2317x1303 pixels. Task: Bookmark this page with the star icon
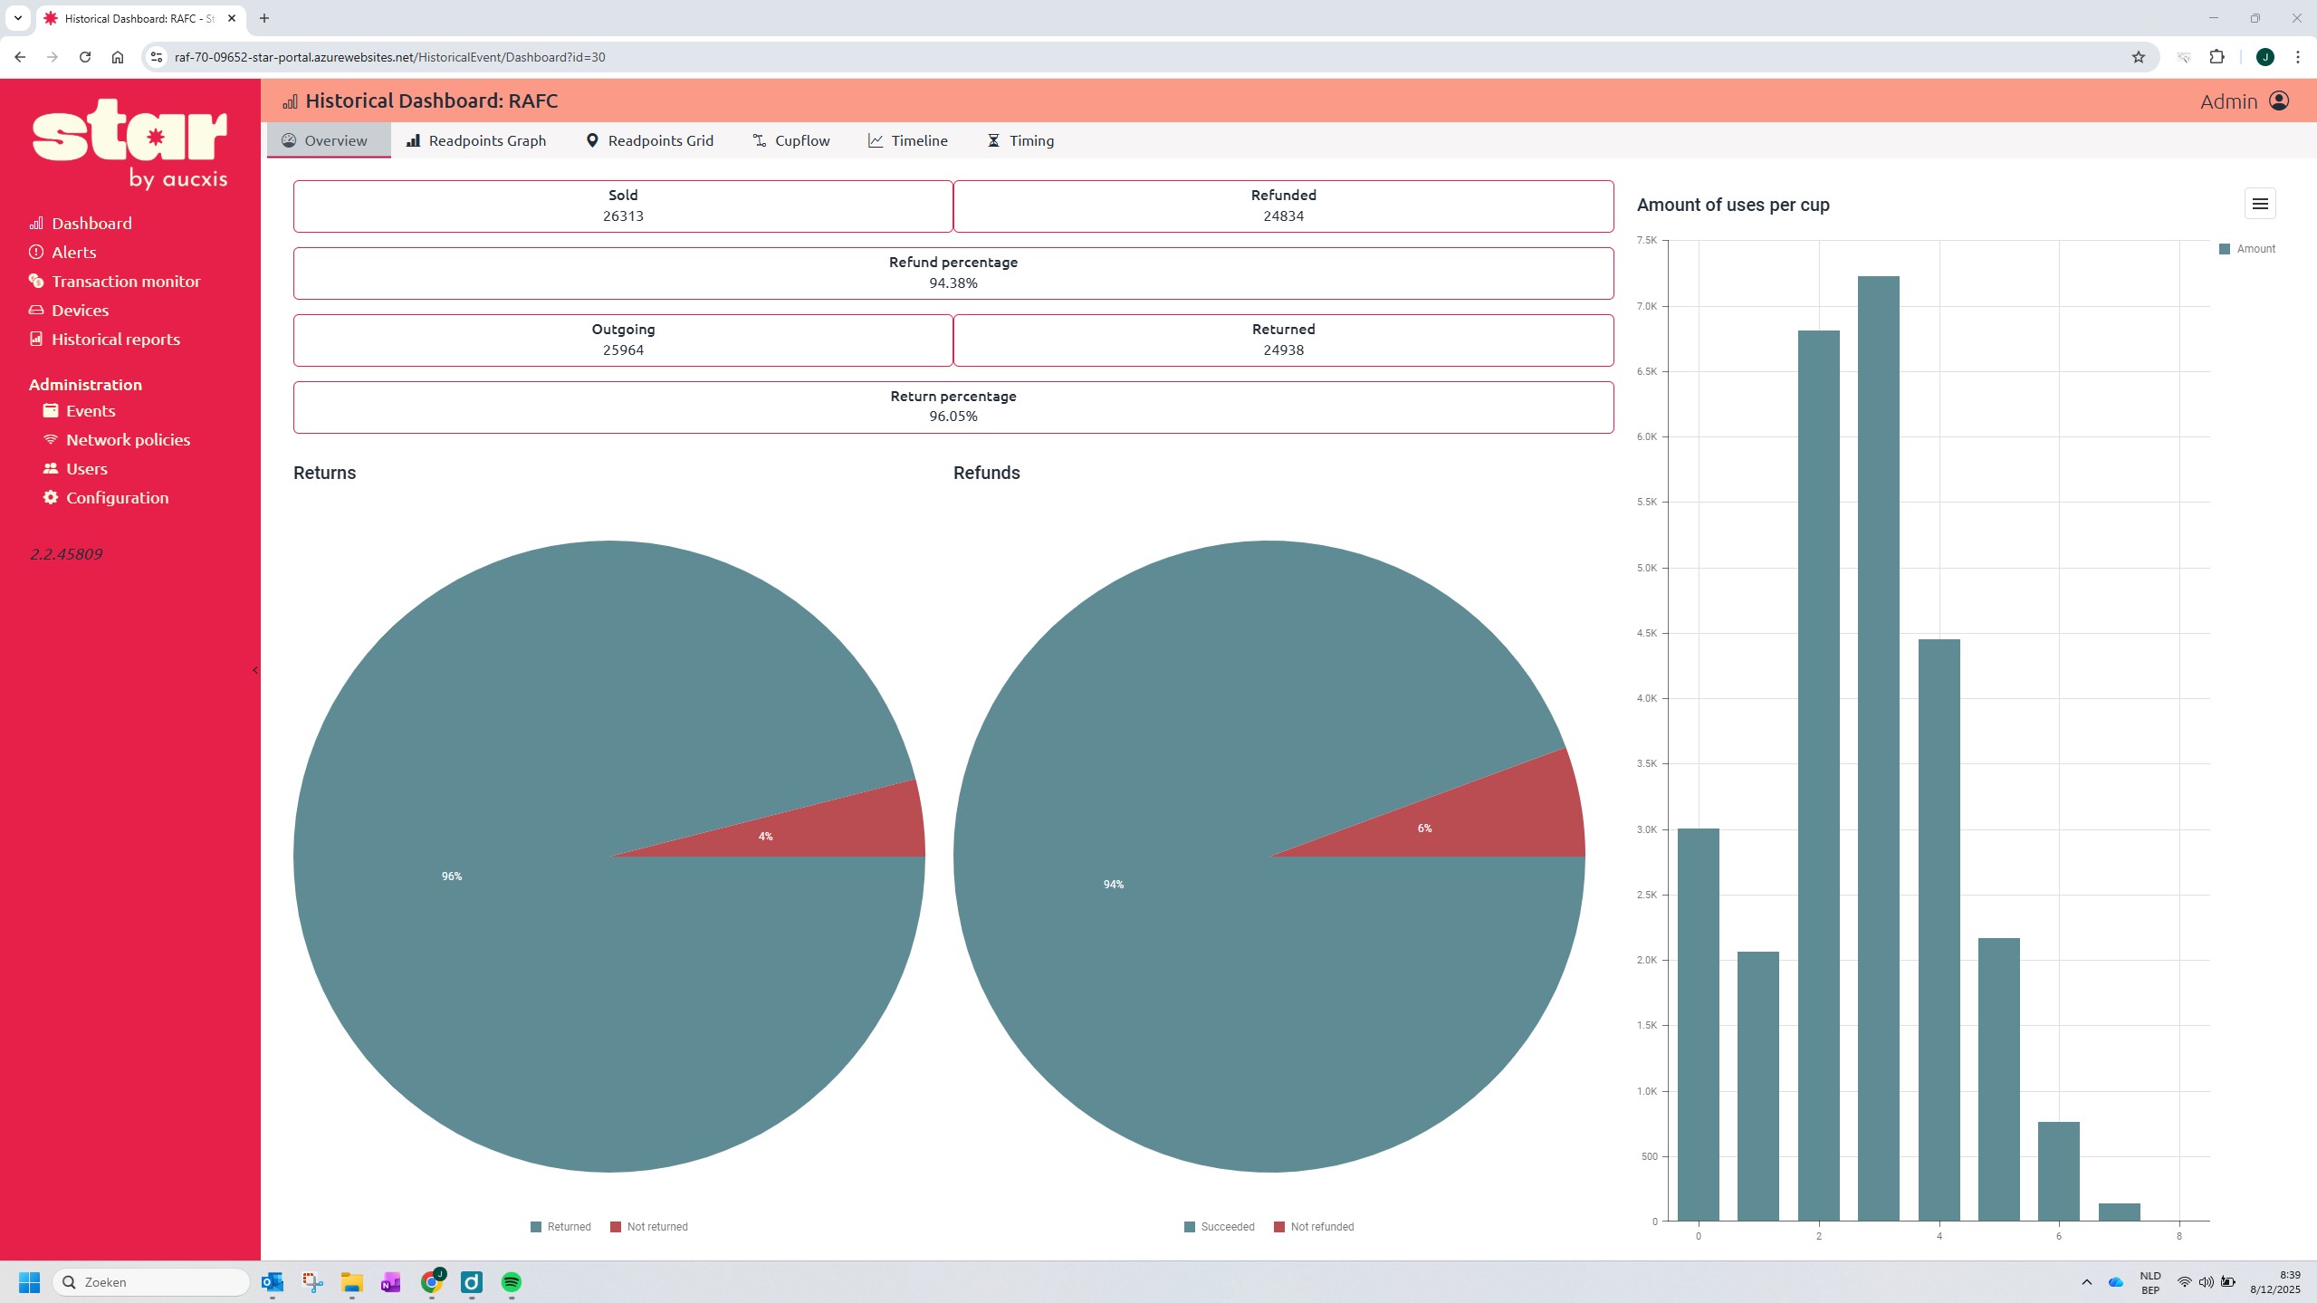pyautogui.click(x=2139, y=57)
